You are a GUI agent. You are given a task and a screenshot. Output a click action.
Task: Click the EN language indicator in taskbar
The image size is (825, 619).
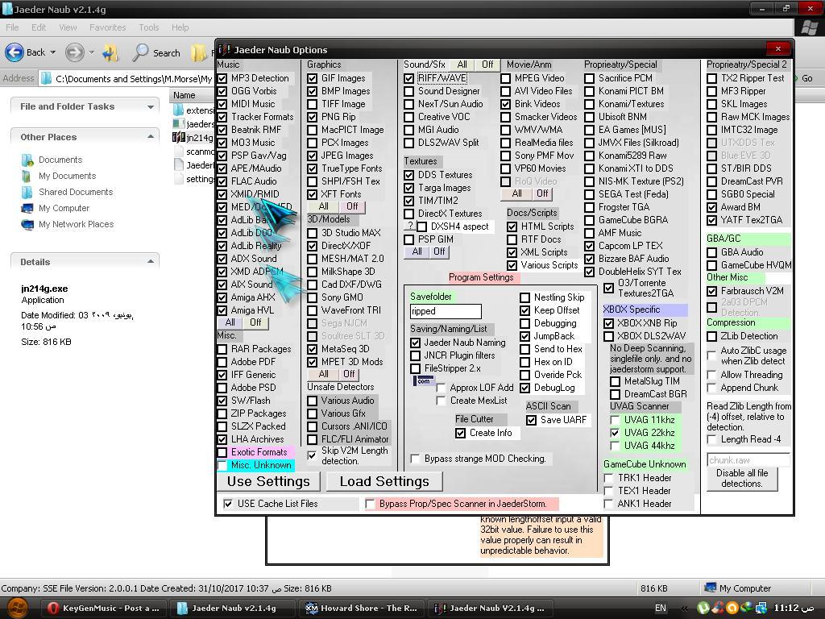click(x=661, y=608)
